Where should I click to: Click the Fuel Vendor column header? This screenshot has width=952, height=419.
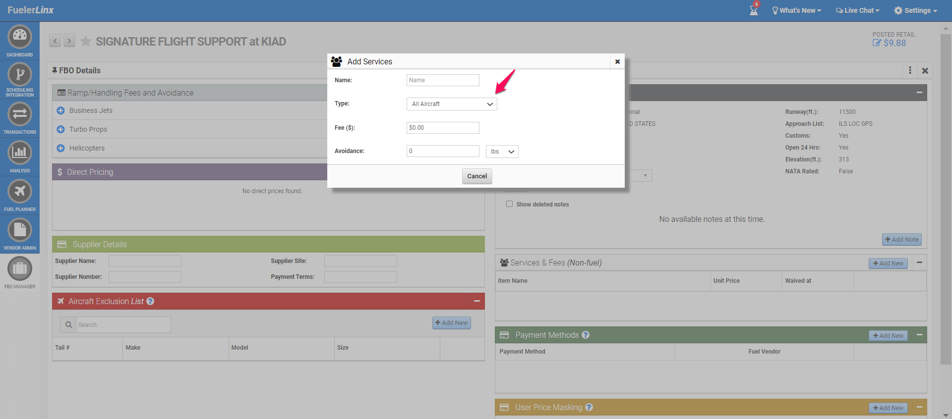[x=764, y=352]
